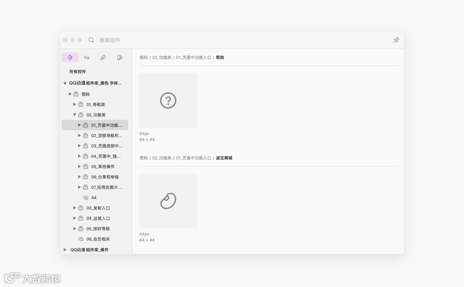Viewport: 464px width, 287px height.
Task: Expand the QQ动漫组件库_操作 library arrow
Action: coord(65,250)
